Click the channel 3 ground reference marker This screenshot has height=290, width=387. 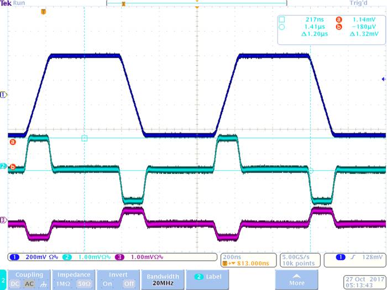tap(3, 221)
